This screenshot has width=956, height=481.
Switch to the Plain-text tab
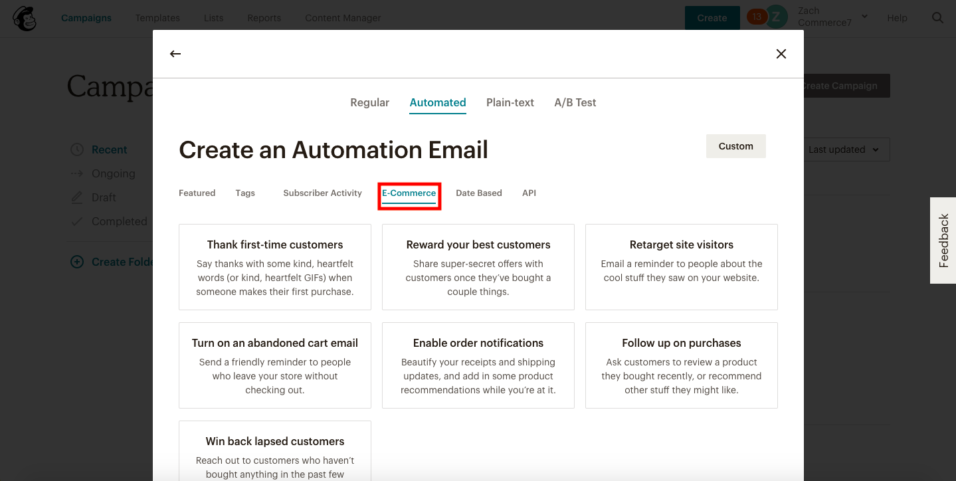point(510,102)
